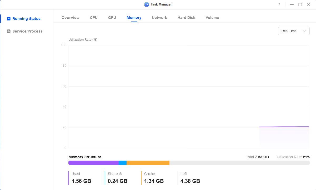Click the purple utilization line in chart

(x=284, y=127)
